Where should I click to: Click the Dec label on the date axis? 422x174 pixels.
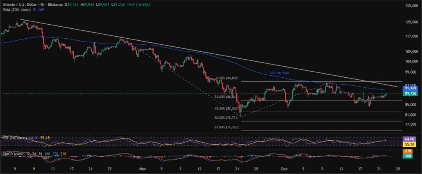(284, 169)
